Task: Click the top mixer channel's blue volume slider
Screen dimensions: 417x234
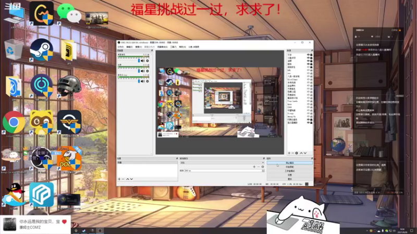Action: 139,61
